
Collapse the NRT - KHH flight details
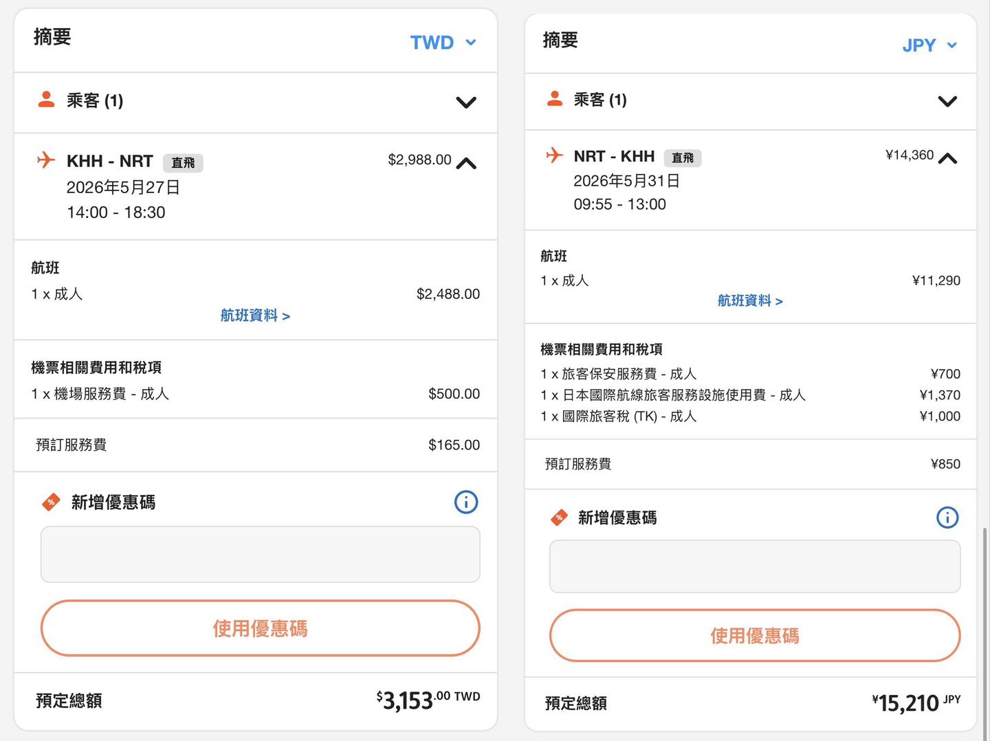point(947,159)
